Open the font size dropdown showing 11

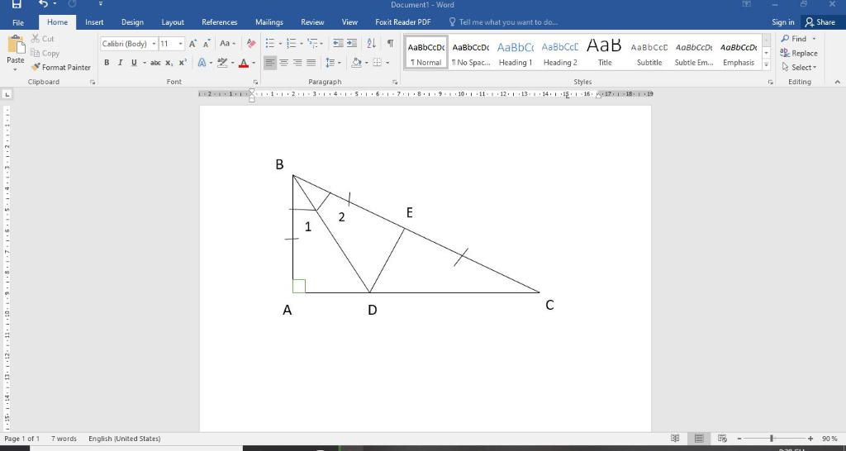click(180, 44)
